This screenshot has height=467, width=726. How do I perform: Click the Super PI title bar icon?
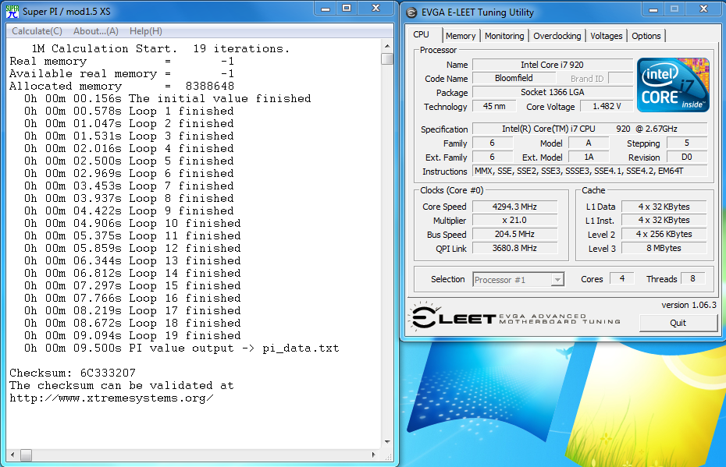click(x=11, y=11)
